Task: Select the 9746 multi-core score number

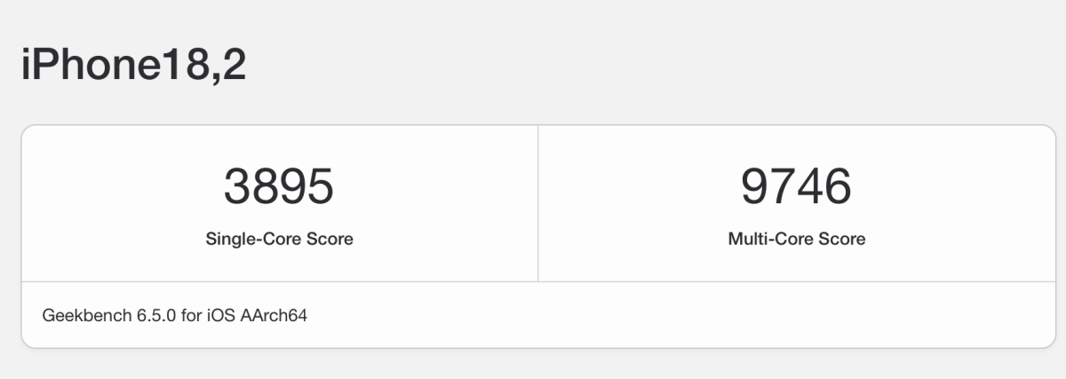Action: click(797, 186)
